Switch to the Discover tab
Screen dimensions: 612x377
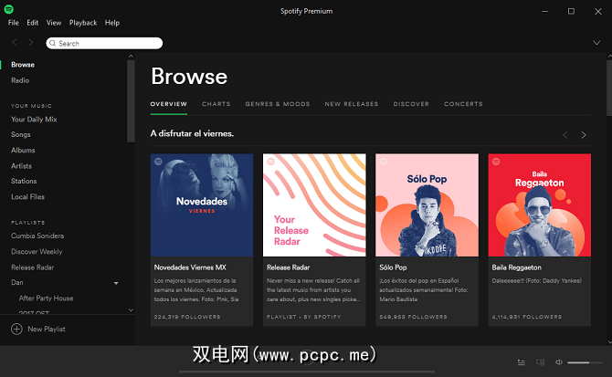click(411, 104)
